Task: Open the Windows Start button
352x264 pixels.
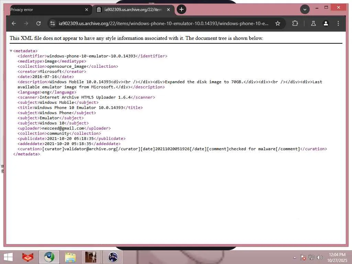Action: pyautogui.click(x=8, y=257)
